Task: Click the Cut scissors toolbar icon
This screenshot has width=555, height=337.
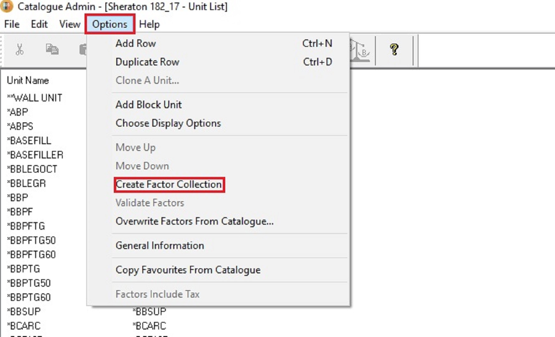Action: (20, 49)
